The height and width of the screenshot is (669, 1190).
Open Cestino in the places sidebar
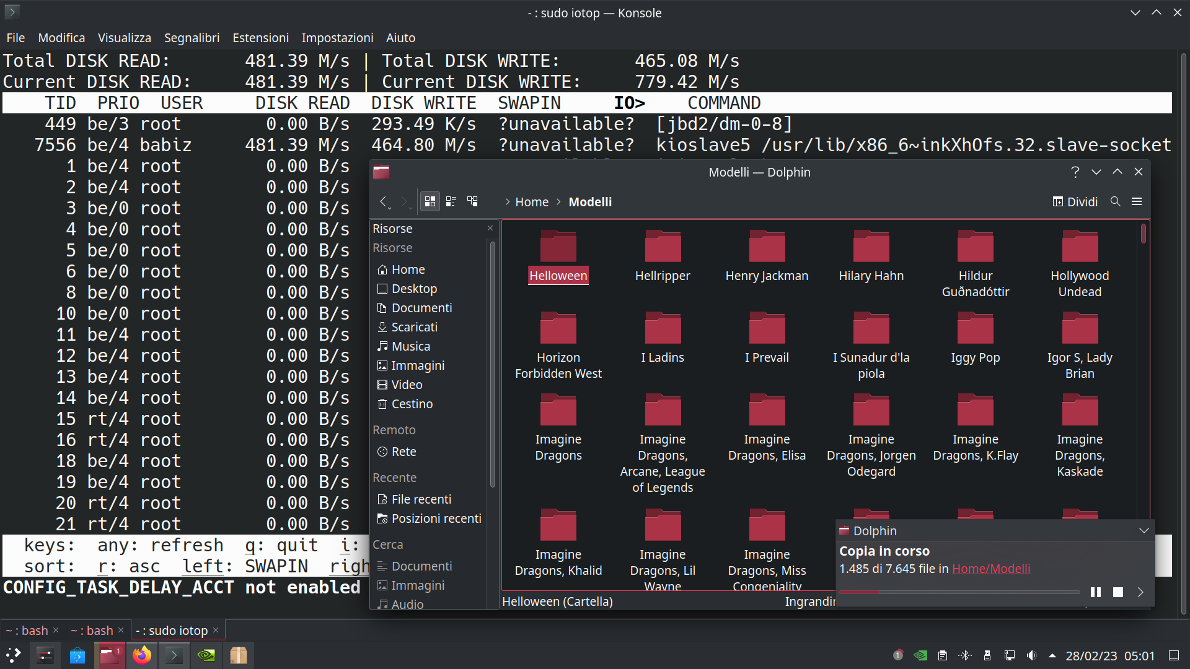point(412,404)
